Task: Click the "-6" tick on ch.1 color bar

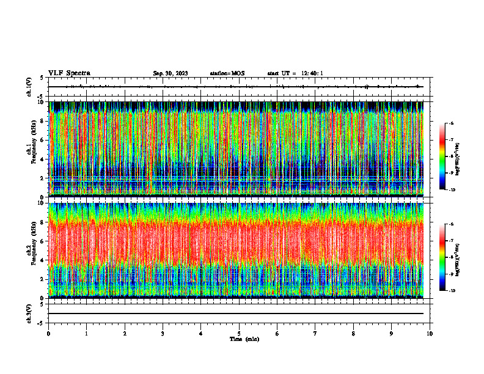Action: 451,123
